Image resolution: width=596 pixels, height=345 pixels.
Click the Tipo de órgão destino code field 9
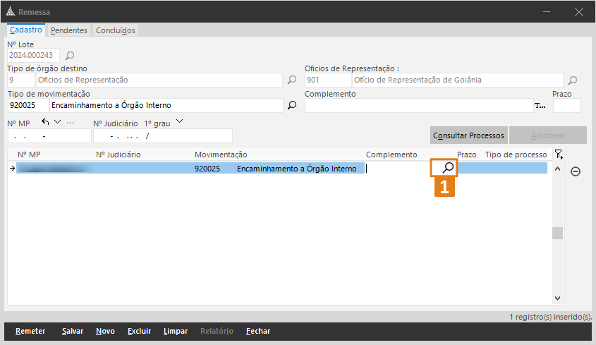[21, 80]
